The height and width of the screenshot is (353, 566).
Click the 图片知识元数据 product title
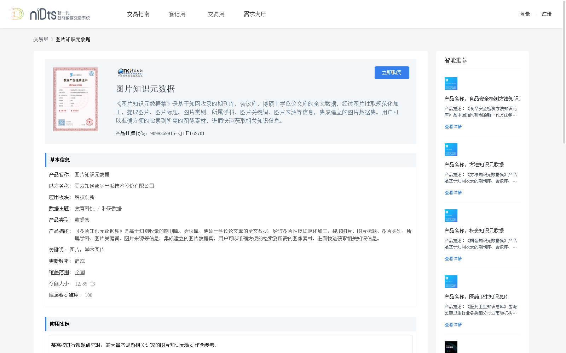point(145,89)
